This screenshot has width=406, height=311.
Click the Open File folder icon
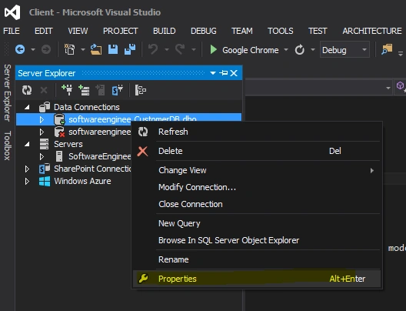pyautogui.click(x=96, y=49)
